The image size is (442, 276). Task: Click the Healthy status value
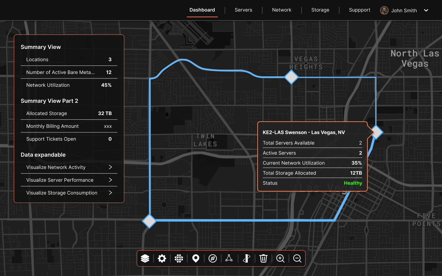pyautogui.click(x=353, y=183)
